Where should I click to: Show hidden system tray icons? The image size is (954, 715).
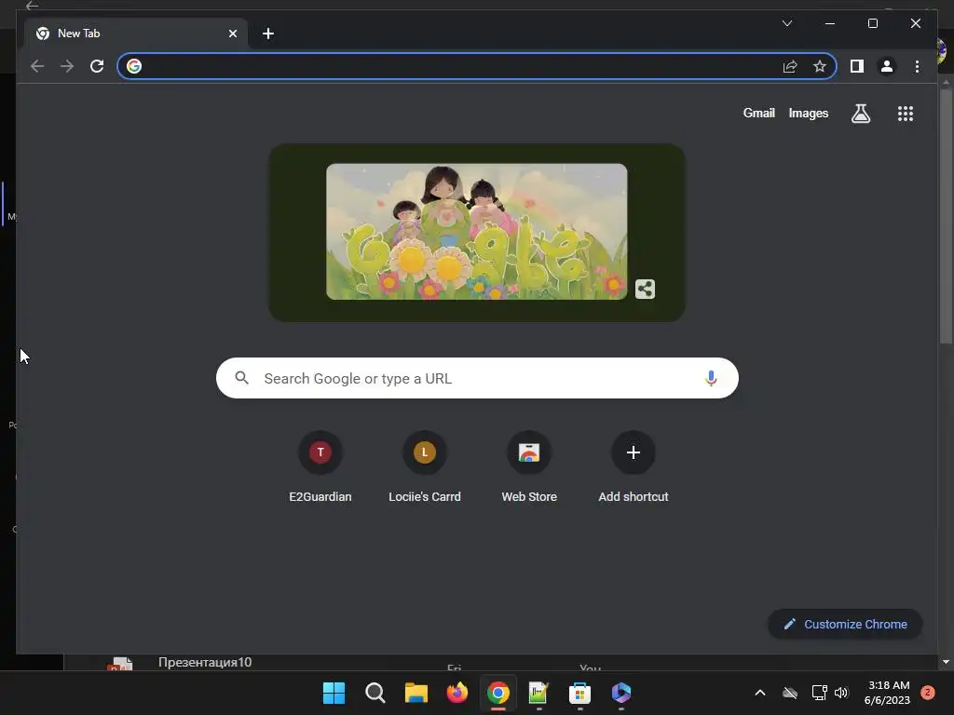[760, 693]
